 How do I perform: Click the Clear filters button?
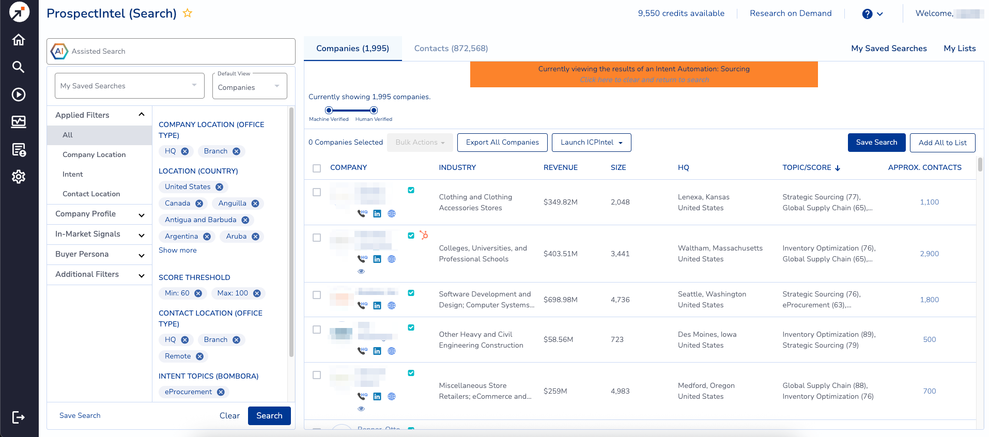click(229, 416)
